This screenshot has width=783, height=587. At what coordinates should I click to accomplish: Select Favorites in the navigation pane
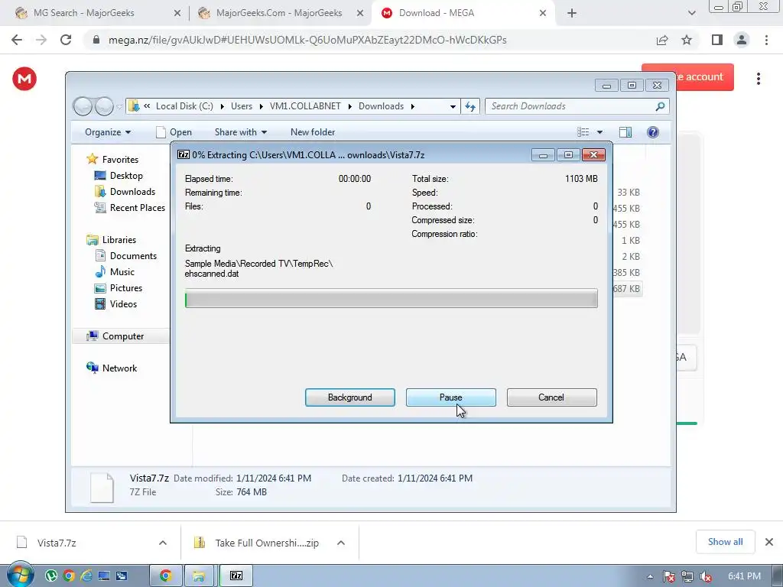tap(120, 159)
